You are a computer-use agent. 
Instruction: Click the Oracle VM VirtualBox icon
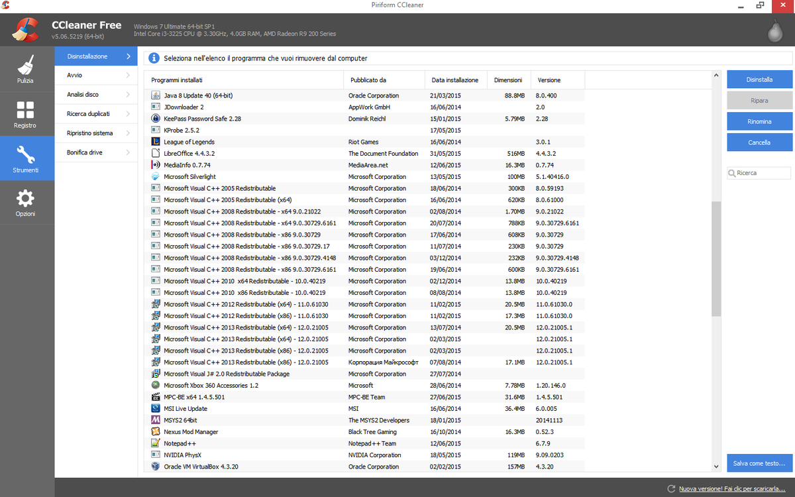pos(156,467)
